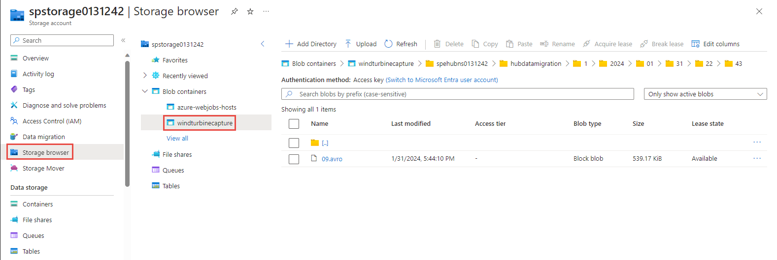
Task: Go up to parent folder [..]
Action: (x=325, y=143)
